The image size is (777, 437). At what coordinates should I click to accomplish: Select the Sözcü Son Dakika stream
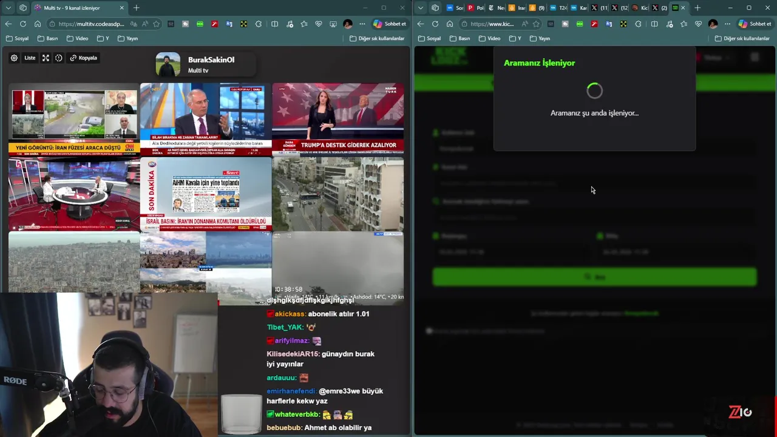(x=206, y=194)
